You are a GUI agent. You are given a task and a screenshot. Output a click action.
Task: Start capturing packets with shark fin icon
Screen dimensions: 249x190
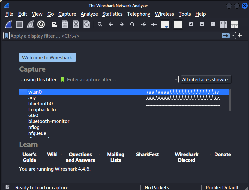point(9,24)
